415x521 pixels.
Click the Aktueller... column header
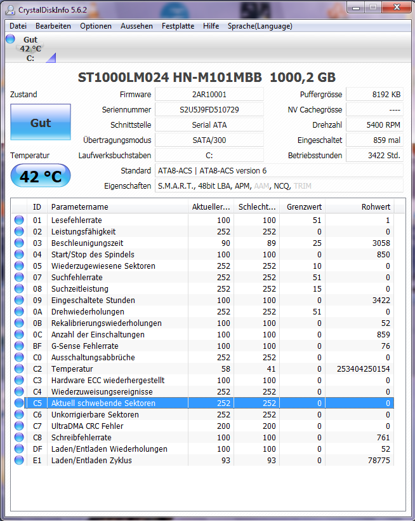pyautogui.click(x=211, y=206)
